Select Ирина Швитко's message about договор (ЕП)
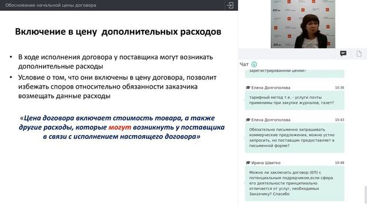The width and height of the screenshot is (367, 206). pos(295,183)
